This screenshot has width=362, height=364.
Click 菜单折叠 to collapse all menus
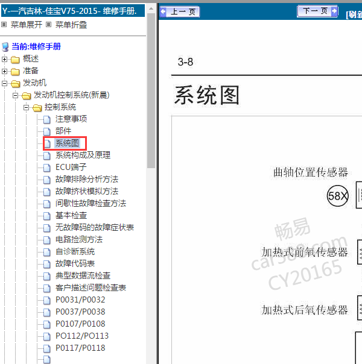pos(71,25)
